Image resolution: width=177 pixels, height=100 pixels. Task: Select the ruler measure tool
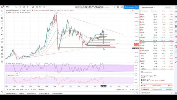pos(2,39)
